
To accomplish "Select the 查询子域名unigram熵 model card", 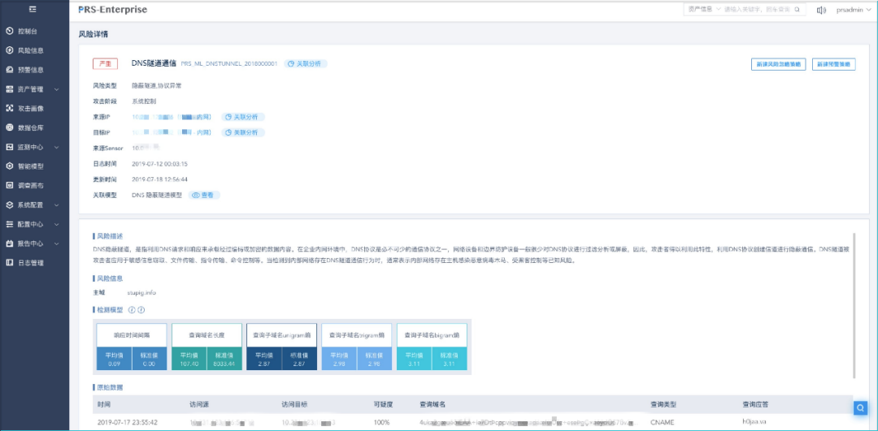I will [x=281, y=347].
